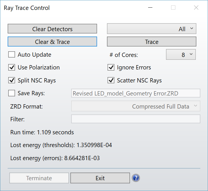208x191 pixels.
Task: Open the # of Cores dropdown
Action: pyautogui.click(x=181, y=54)
